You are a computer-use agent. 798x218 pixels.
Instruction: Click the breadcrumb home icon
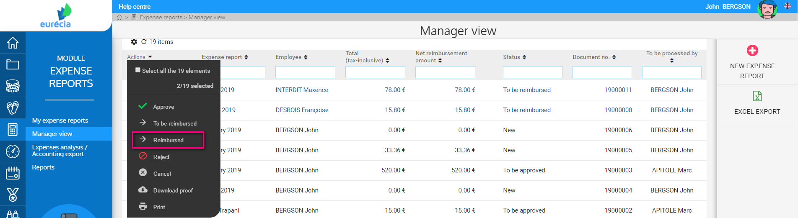point(119,17)
